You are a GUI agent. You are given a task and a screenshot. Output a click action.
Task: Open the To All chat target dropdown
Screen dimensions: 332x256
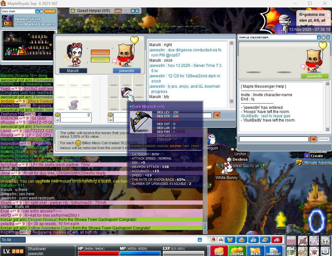click(x=13, y=240)
